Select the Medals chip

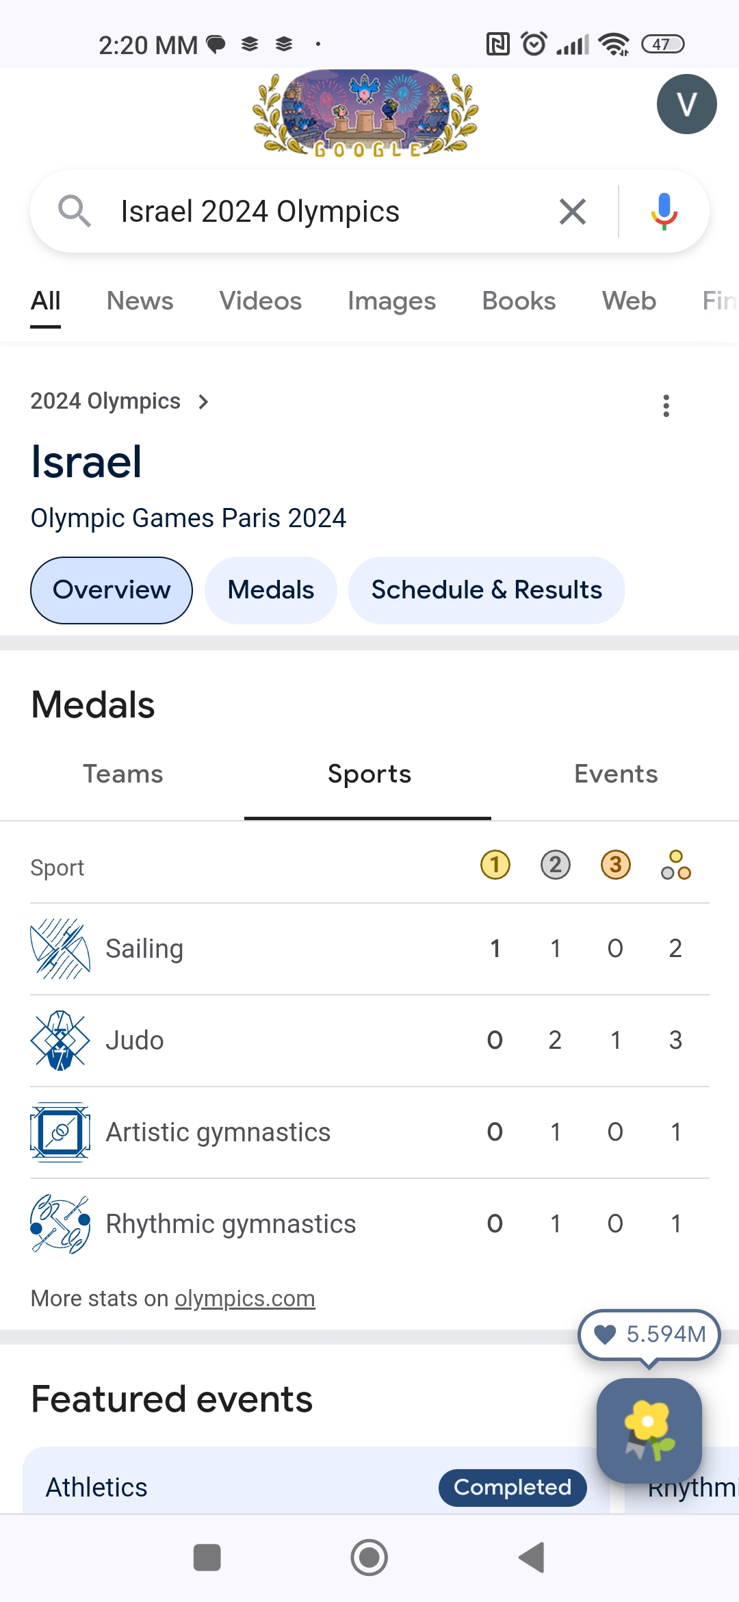point(271,590)
